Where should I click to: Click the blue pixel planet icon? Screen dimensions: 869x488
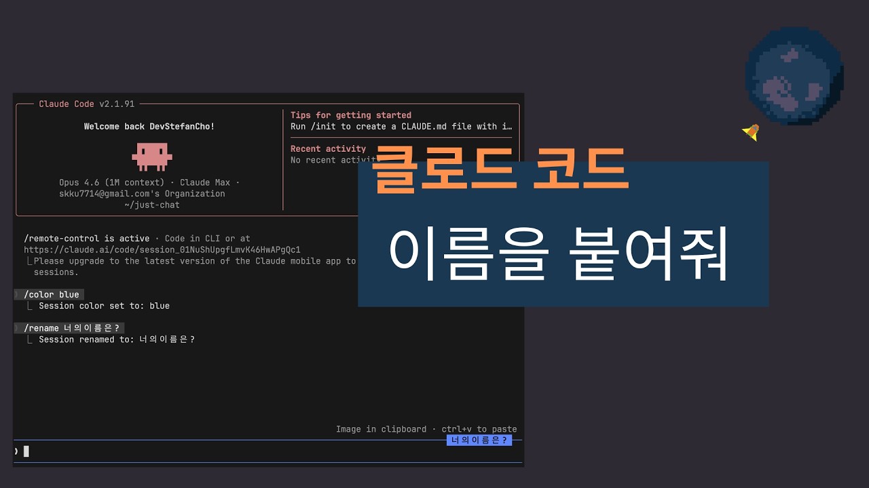click(x=794, y=77)
